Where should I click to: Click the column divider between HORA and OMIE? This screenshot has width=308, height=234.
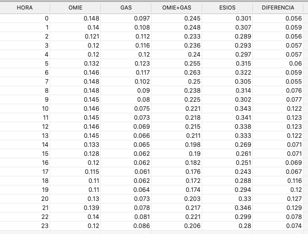[50, 8]
